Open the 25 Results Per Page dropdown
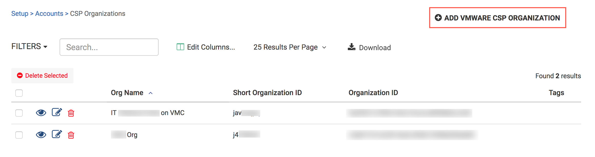The height and width of the screenshot is (157, 595). 290,47
